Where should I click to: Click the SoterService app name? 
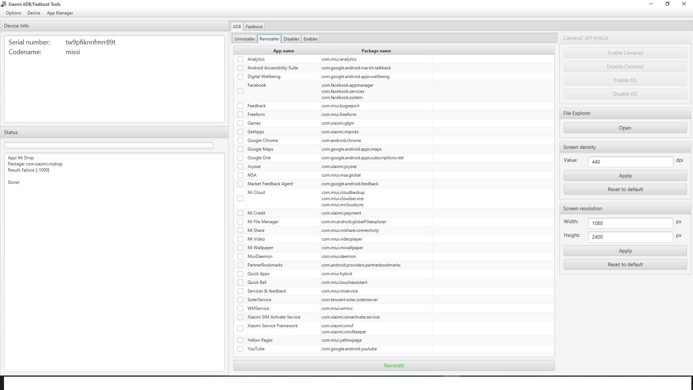click(259, 300)
